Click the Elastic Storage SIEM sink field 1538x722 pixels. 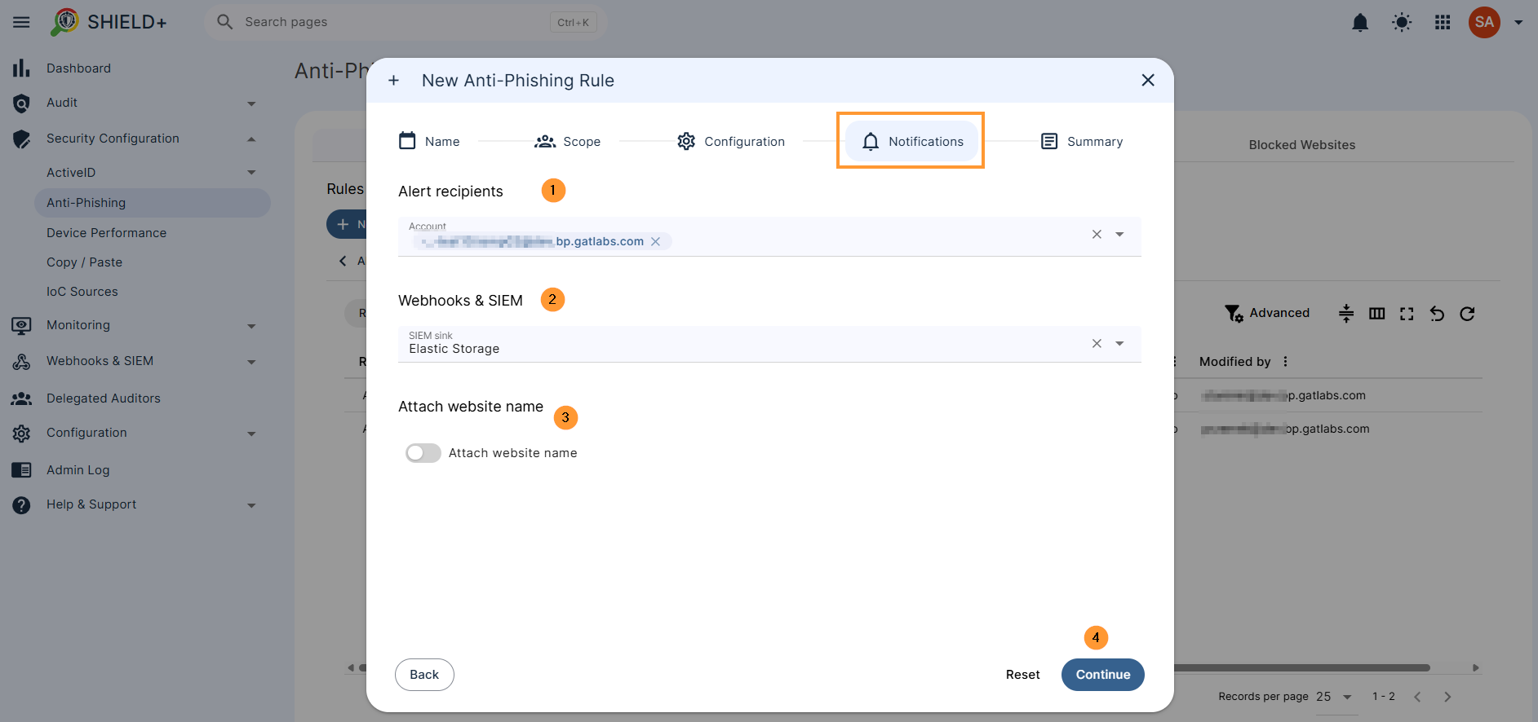pyautogui.click(x=769, y=344)
